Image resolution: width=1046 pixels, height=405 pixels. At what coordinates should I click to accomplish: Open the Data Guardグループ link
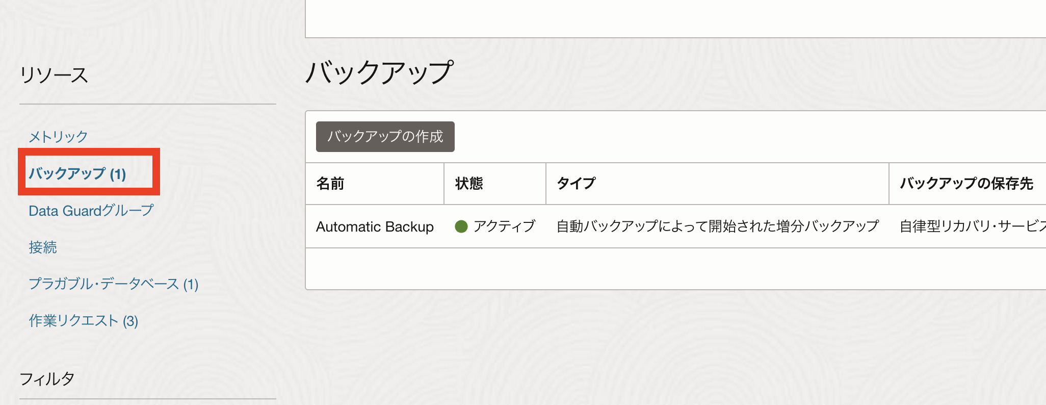click(x=91, y=211)
